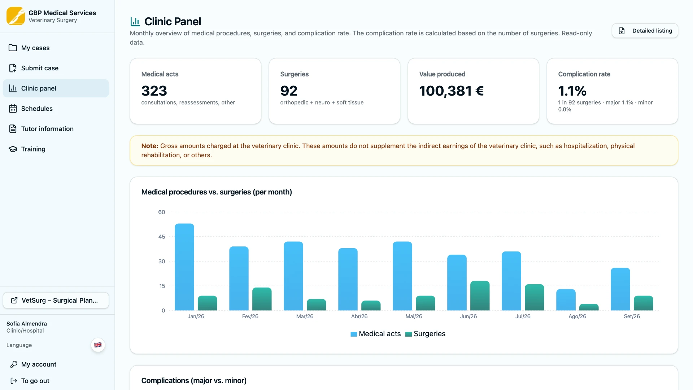
Task: Toggle Surgeries series in chart legend
Action: click(425, 334)
